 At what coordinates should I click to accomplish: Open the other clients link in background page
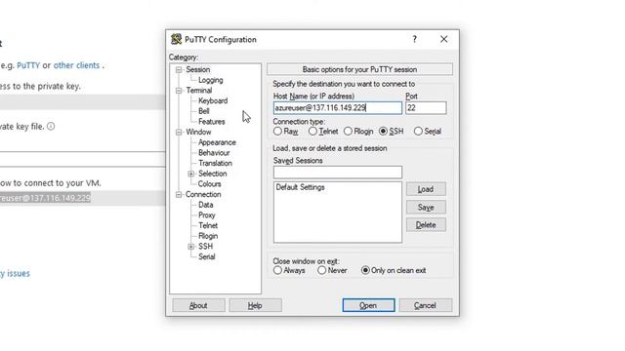click(x=76, y=65)
